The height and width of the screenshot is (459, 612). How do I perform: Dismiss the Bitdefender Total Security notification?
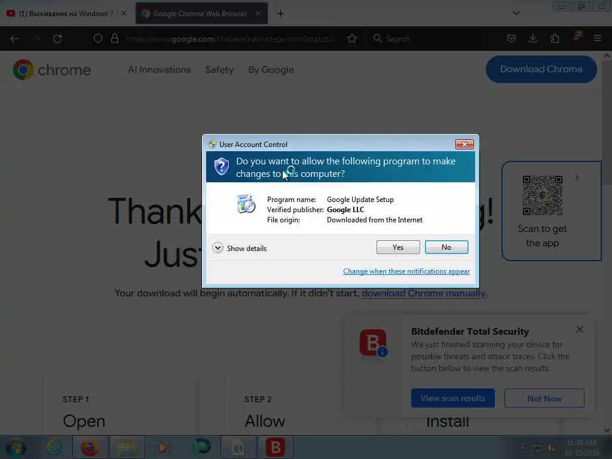(x=579, y=330)
